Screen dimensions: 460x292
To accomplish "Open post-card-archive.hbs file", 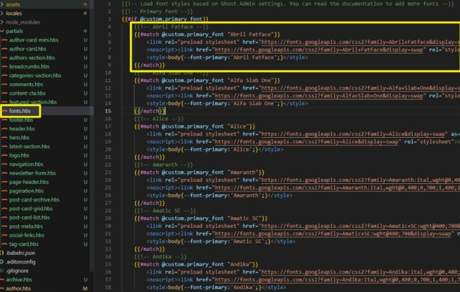I will tap(34, 199).
